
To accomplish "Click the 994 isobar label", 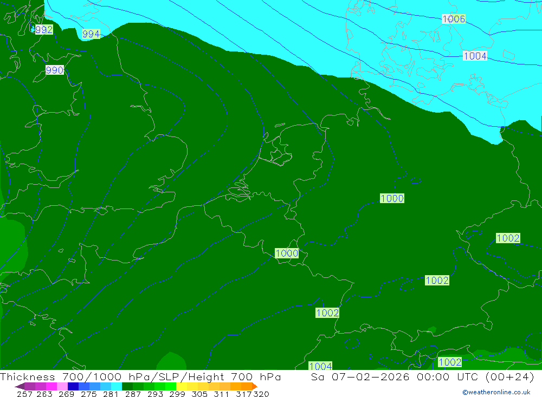I will tap(91, 34).
